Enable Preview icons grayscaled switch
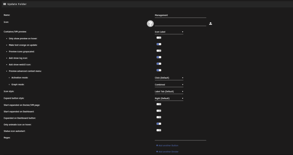Screen dimensions: 293x155 (159, 51)
